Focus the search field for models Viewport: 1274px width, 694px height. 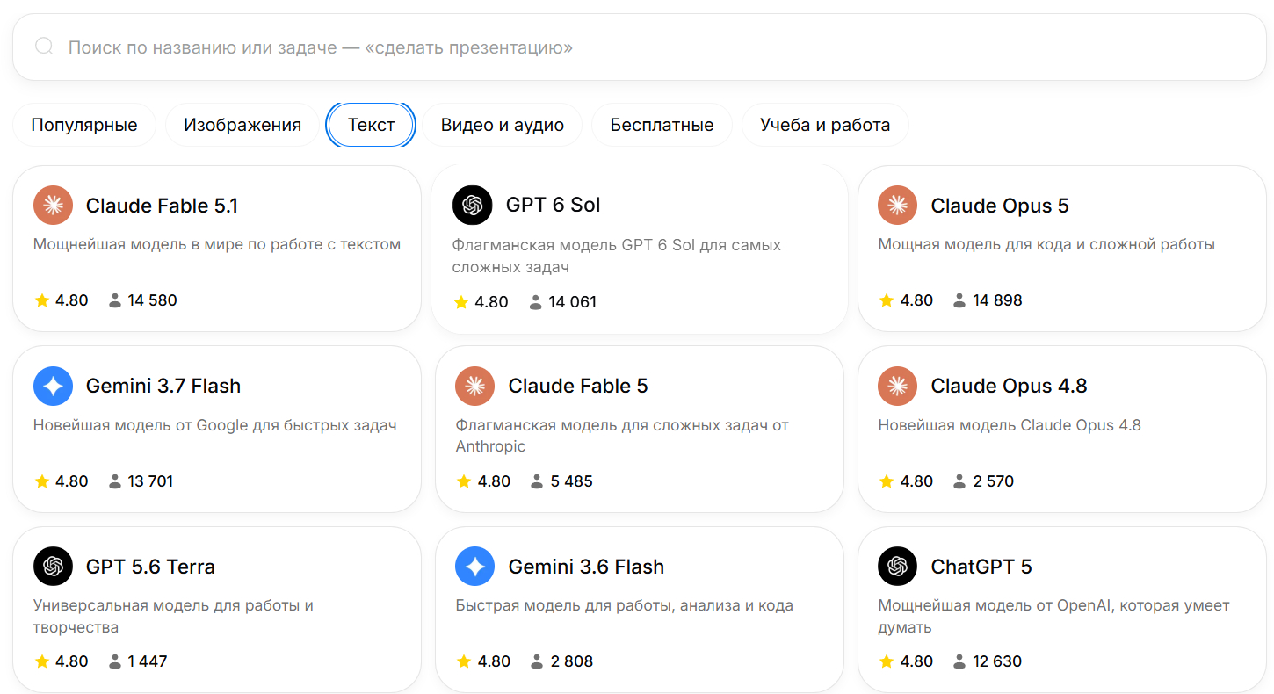[640, 47]
